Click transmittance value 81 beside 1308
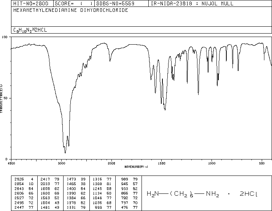This screenshot has width=272, height=211. 109,184
